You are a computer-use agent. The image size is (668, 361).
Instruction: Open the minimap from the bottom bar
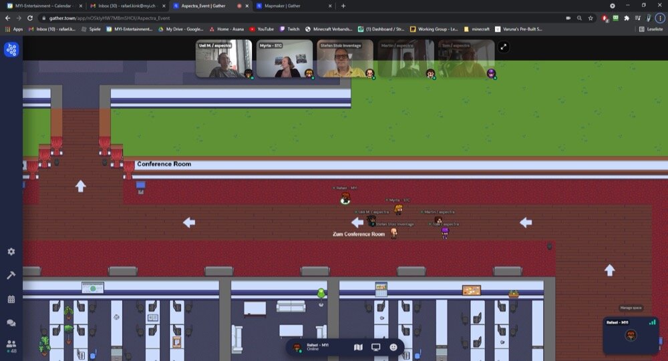pos(358,347)
